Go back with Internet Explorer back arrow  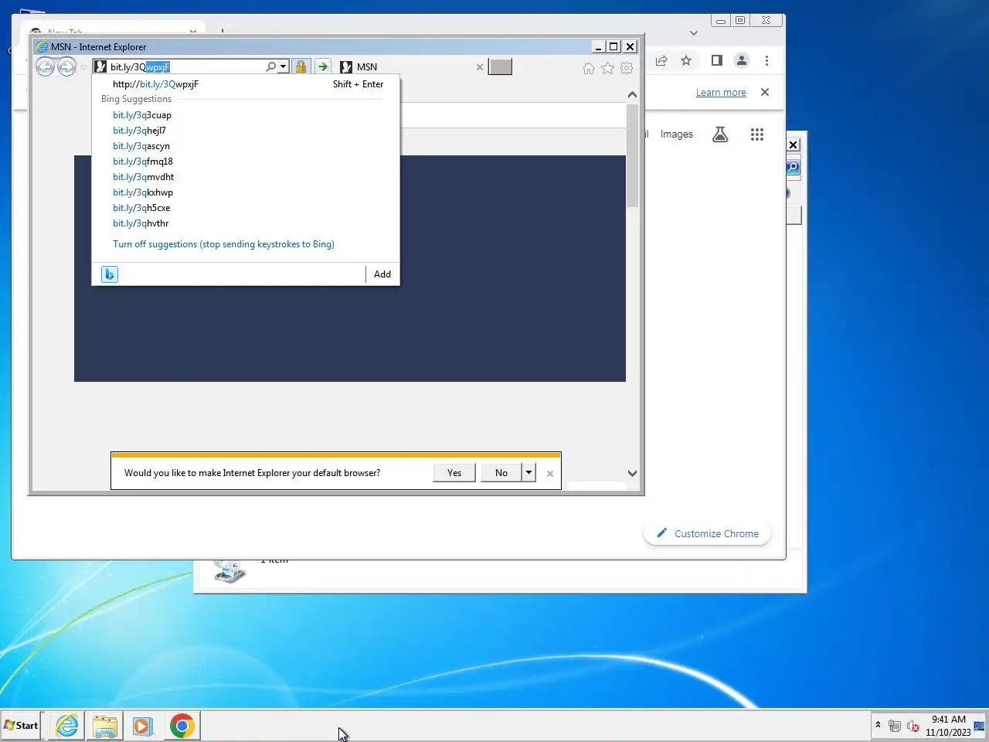[45, 67]
